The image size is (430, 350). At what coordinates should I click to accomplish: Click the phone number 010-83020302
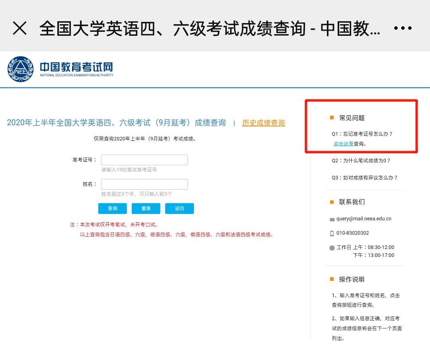353,233
